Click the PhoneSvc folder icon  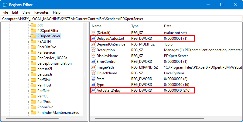click(x=33, y=107)
